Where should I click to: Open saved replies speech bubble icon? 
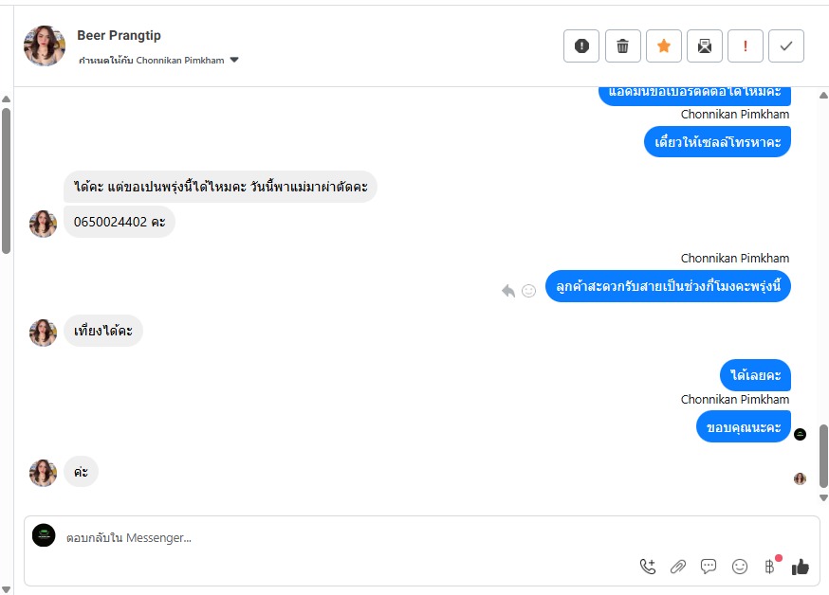[709, 567]
